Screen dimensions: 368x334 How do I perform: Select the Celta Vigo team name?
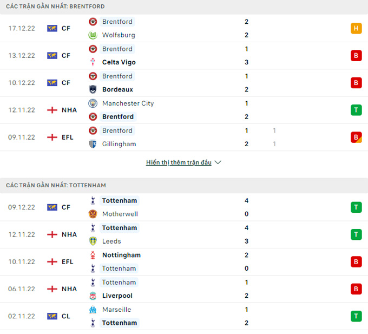(x=119, y=62)
